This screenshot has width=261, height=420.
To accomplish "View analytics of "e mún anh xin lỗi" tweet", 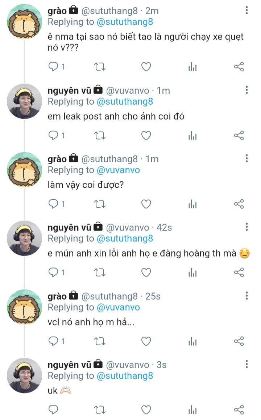I will (x=192, y=273).
